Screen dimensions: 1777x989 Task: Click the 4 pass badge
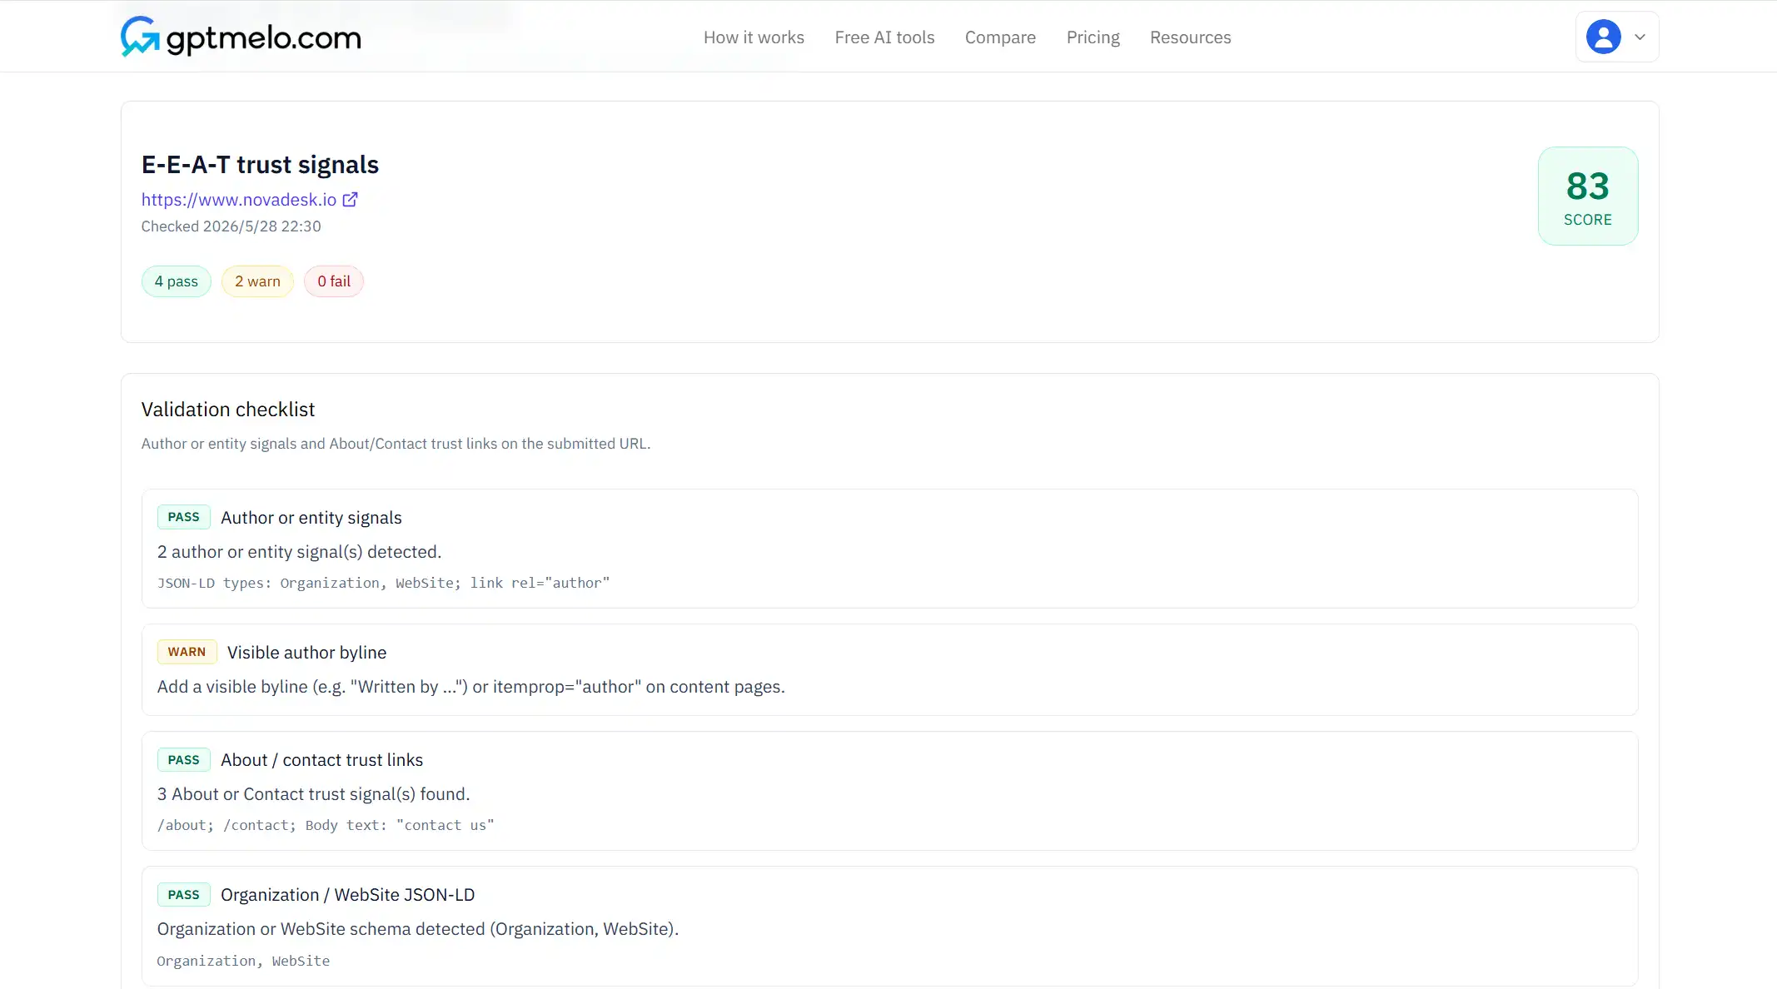point(177,281)
